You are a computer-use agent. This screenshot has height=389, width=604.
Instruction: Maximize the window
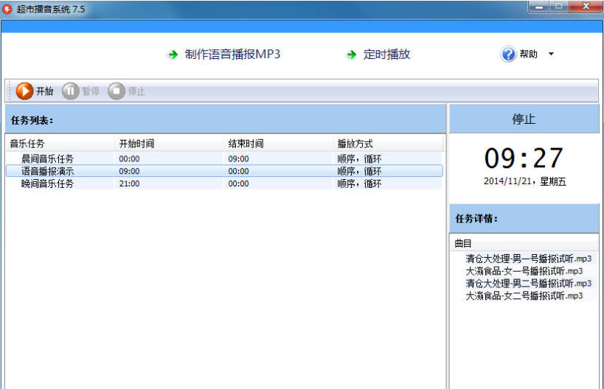tap(559, 7)
